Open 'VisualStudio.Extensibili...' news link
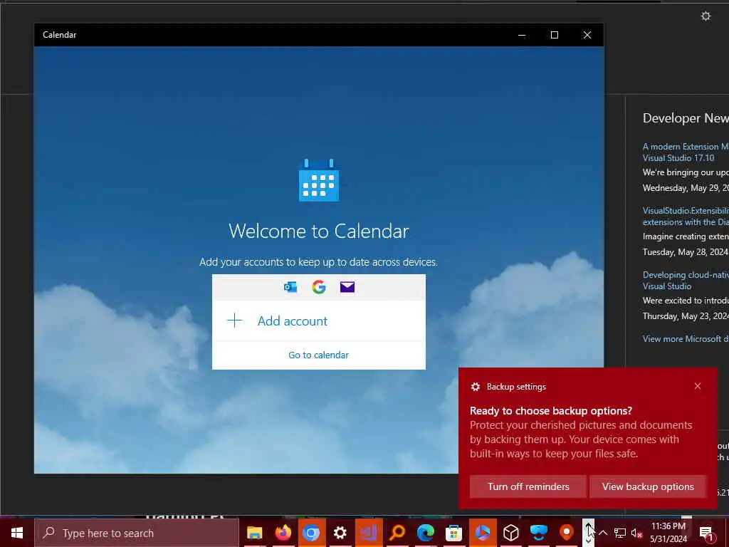This screenshot has height=547, width=729. pyautogui.click(x=686, y=217)
